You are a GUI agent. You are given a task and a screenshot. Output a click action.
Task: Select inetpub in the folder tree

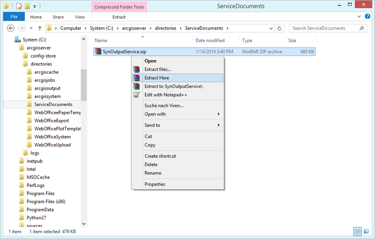[35, 161]
